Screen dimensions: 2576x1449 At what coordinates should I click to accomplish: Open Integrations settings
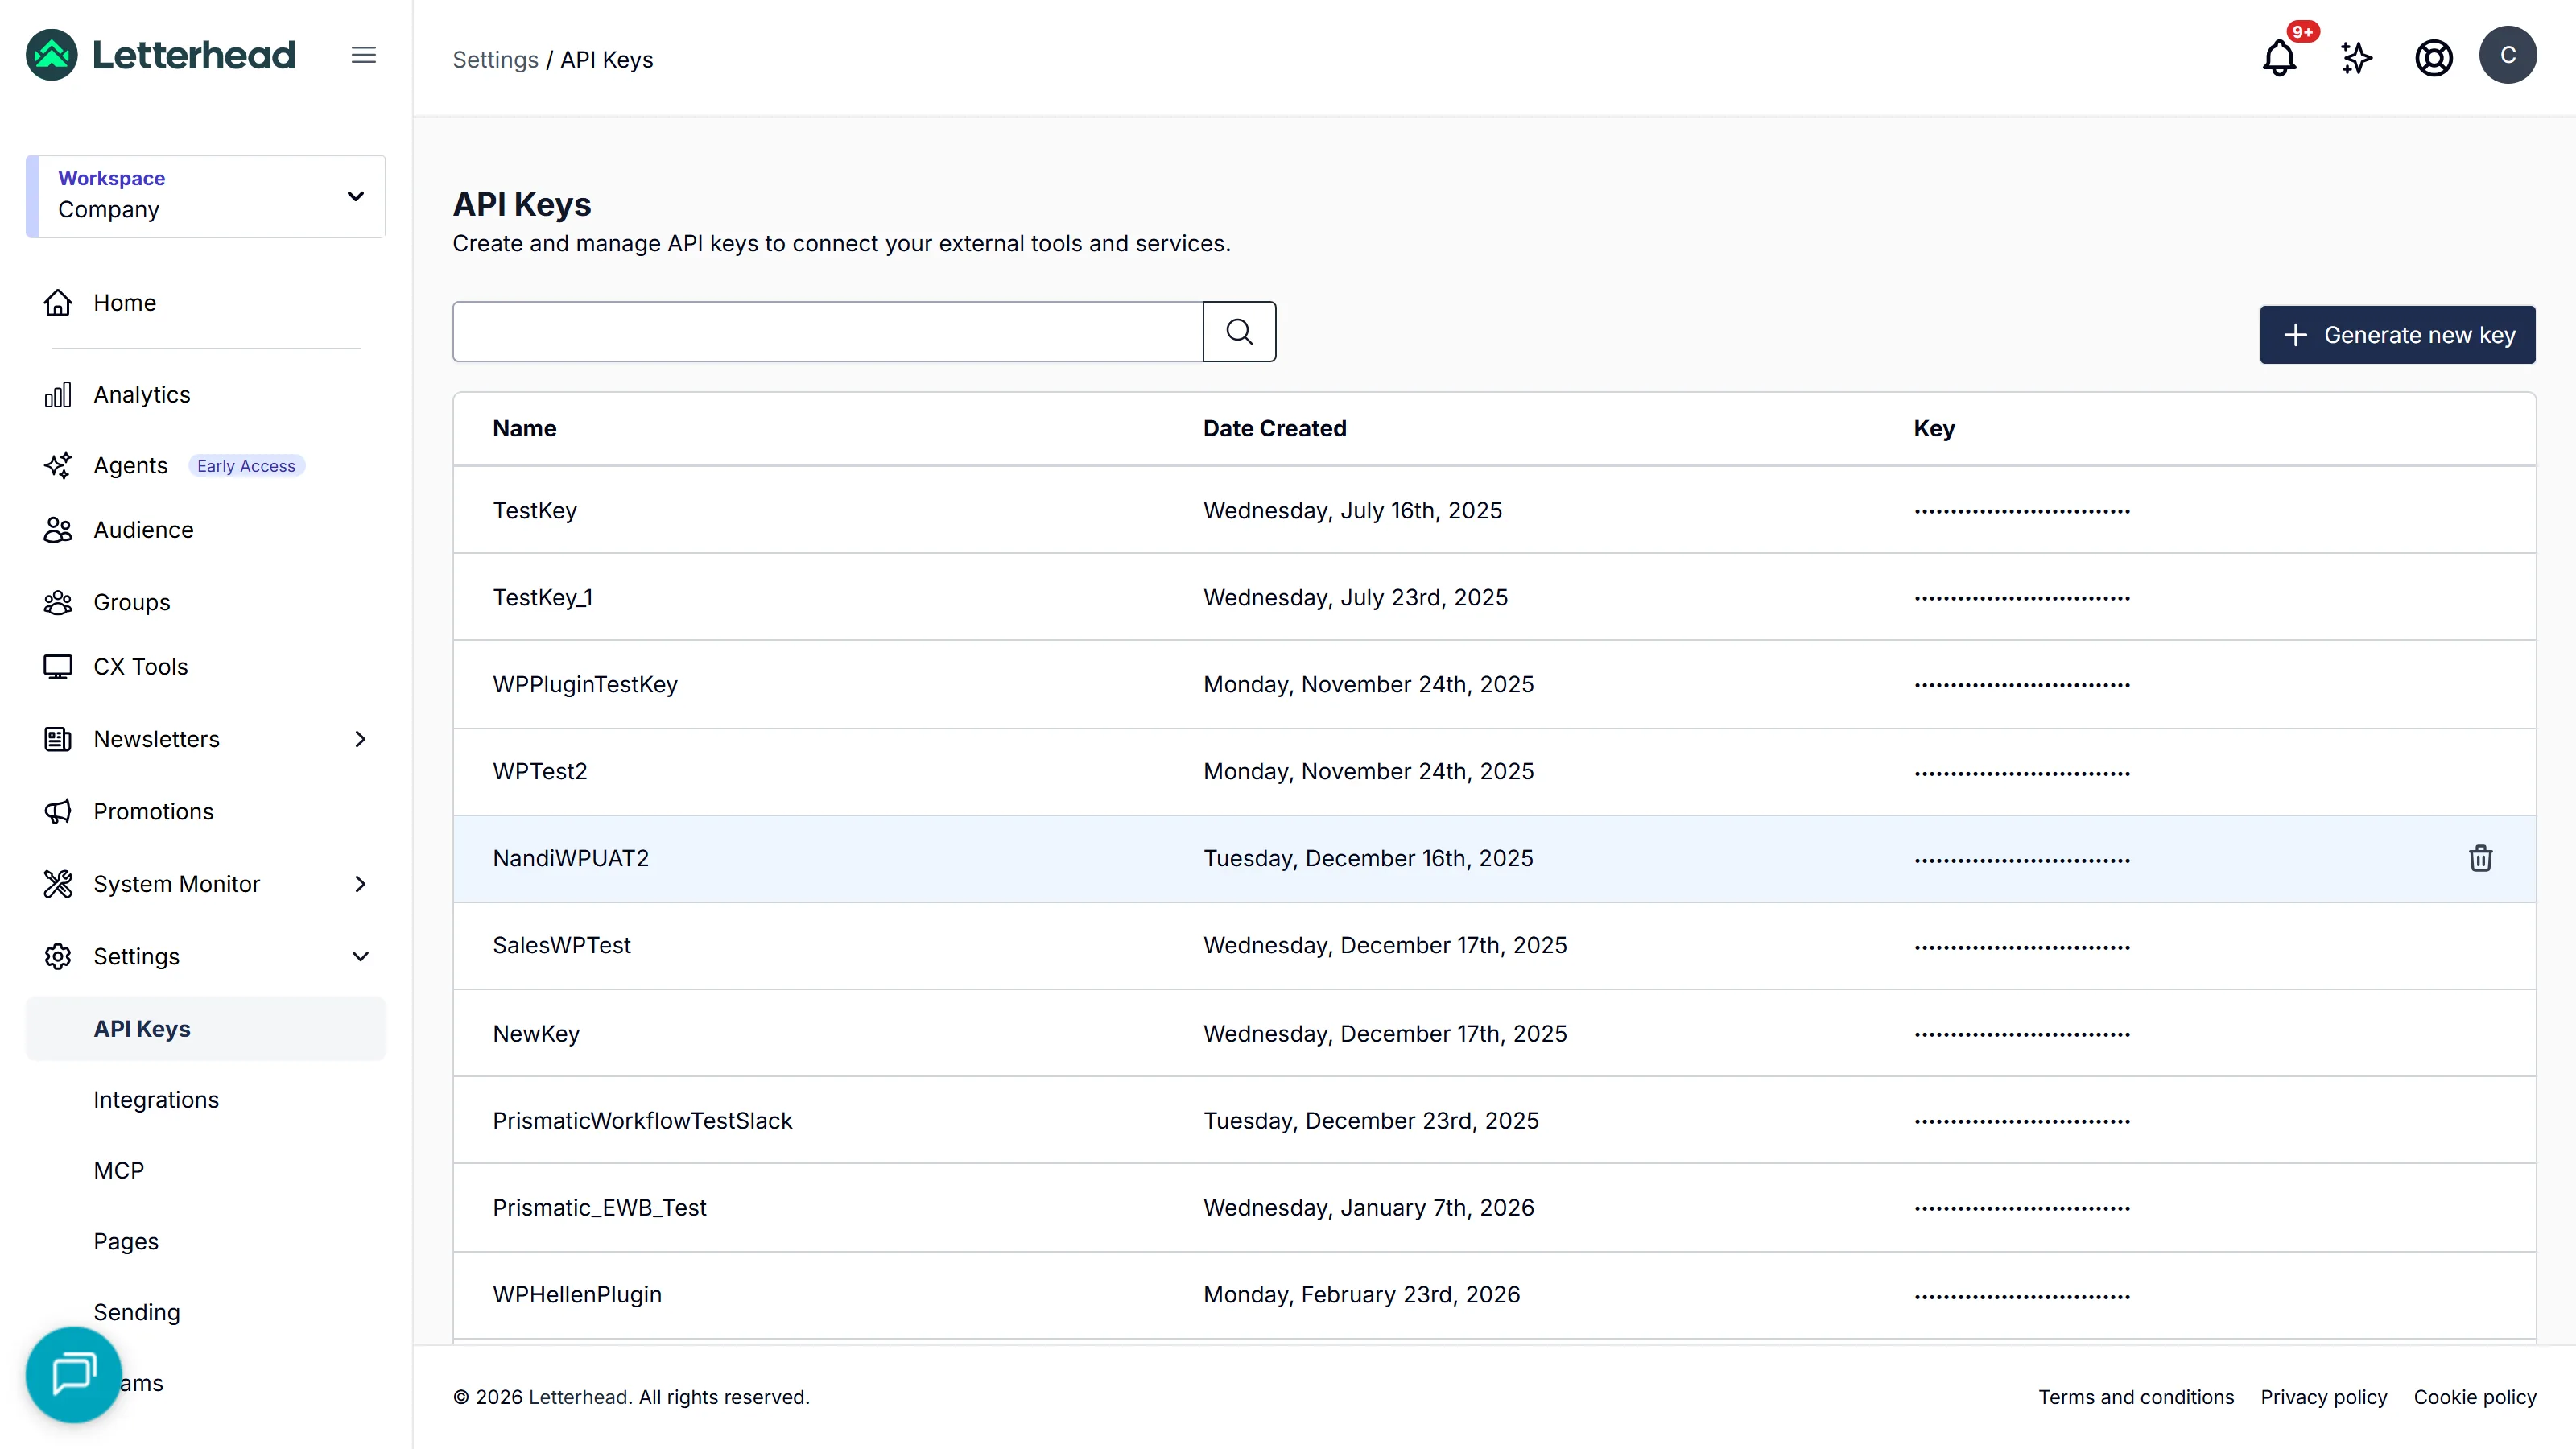pos(156,1100)
